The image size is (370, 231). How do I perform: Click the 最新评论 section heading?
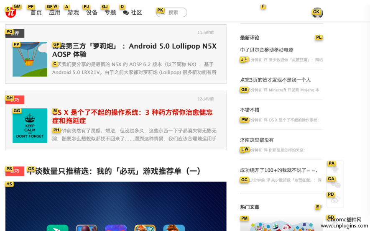coord(250,38)
